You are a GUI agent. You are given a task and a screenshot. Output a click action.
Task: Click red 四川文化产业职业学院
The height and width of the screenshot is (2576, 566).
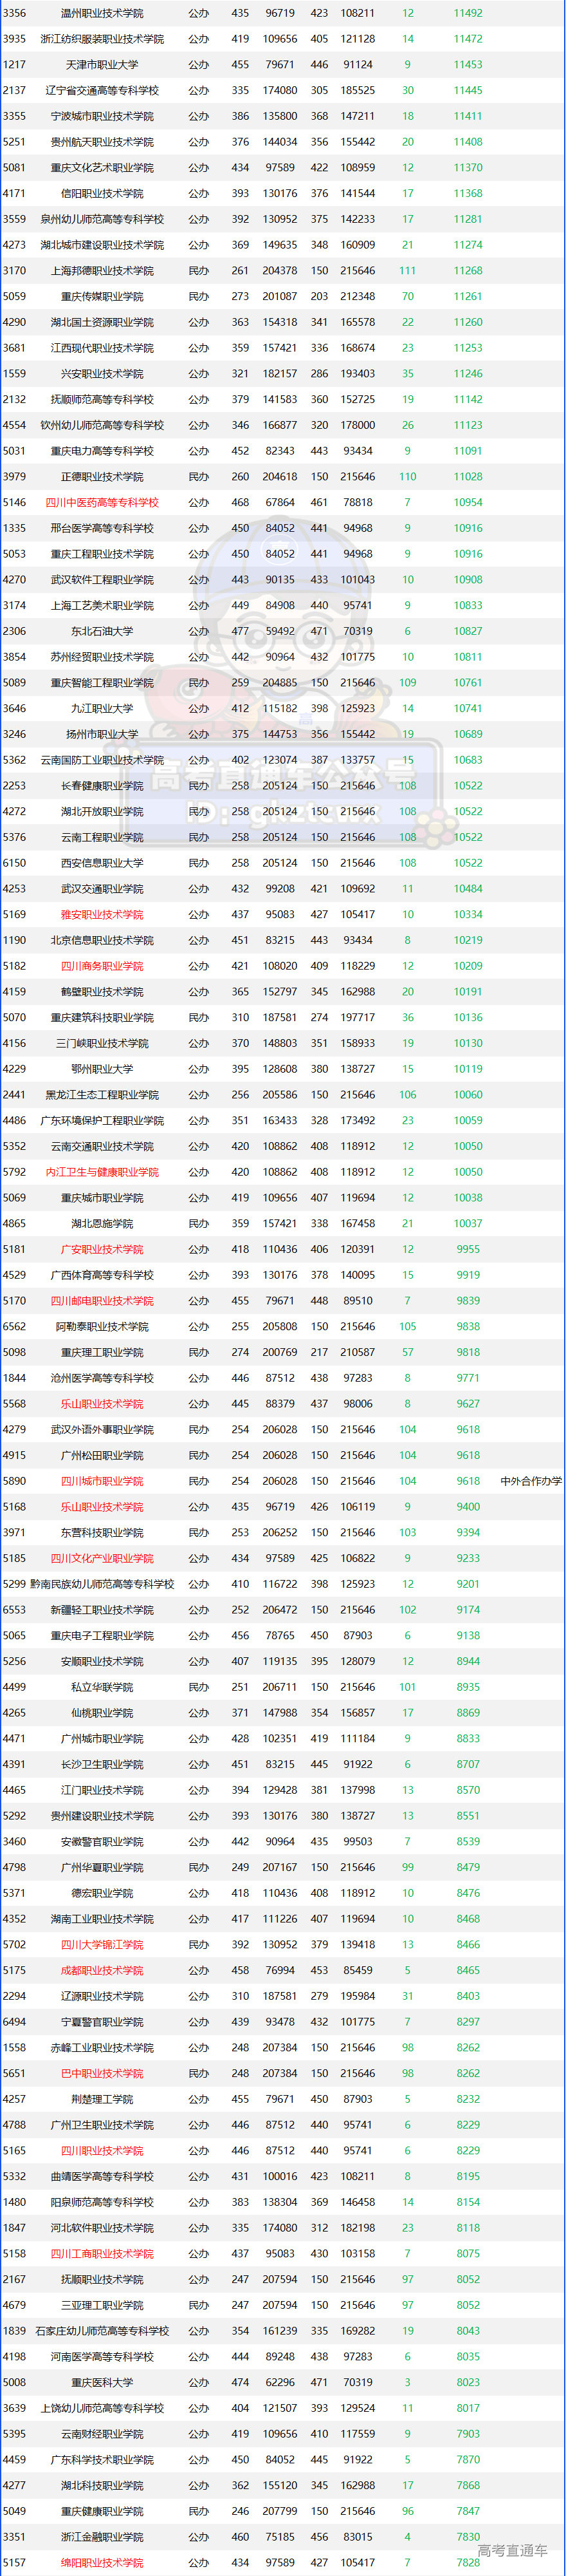tap(102, 1559)
